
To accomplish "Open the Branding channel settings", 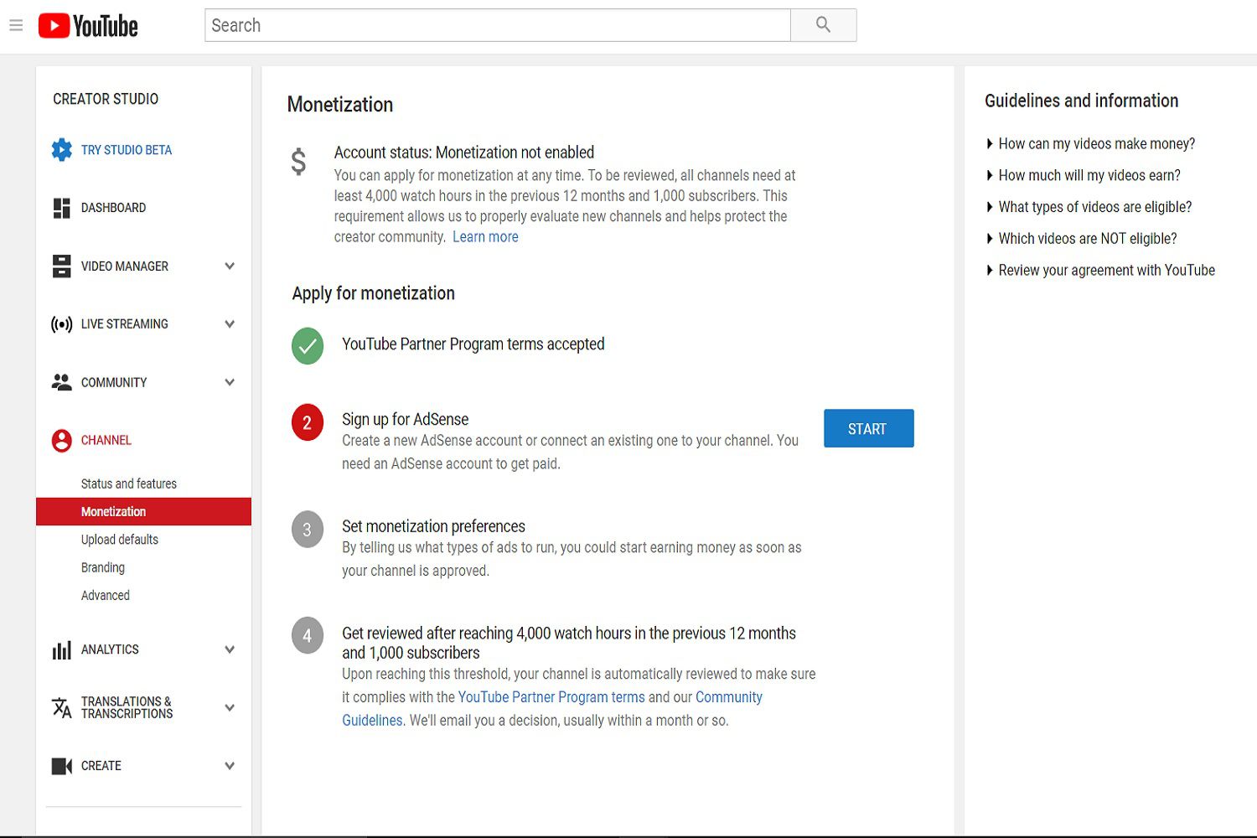I will (103, 567).
